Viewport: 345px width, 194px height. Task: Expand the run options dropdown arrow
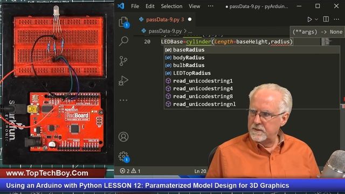tap(316, 19)
